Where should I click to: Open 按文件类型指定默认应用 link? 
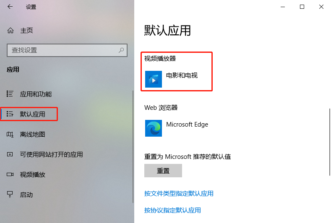[179, 194]
